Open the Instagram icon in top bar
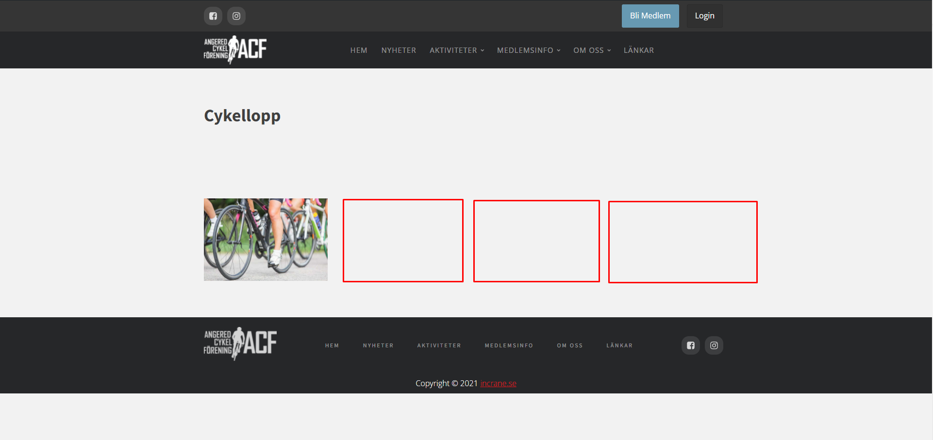933x440 pixels. (236, 16)
